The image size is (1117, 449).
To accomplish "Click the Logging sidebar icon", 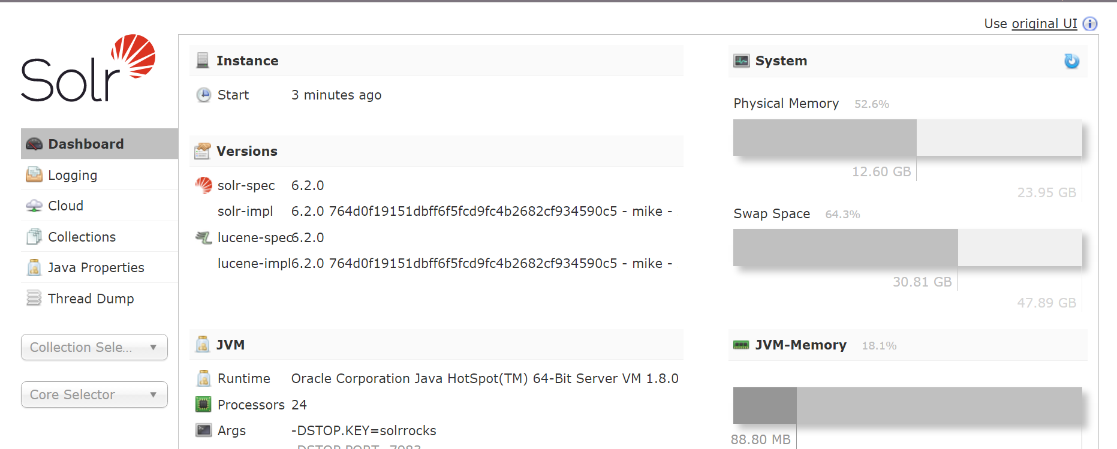I will [x=34, y=174].
